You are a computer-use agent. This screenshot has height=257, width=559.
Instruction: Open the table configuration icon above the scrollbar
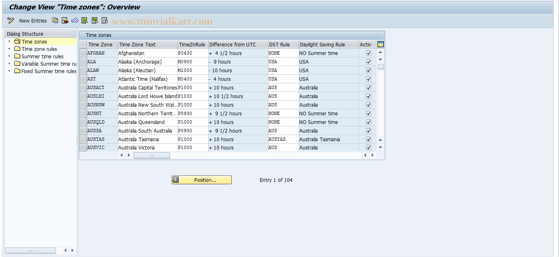pos(381,44)
